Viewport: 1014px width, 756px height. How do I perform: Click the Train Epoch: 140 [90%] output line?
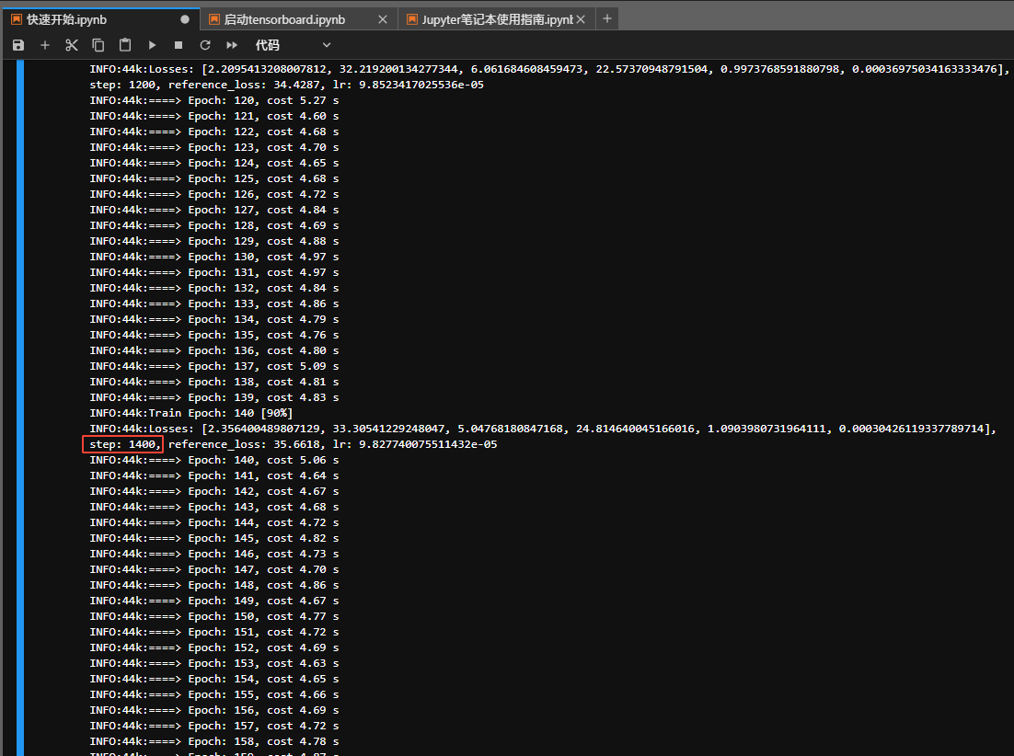pos(190,413)
